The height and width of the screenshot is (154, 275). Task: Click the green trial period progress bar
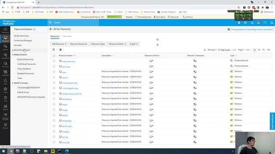tap(114, 17)
